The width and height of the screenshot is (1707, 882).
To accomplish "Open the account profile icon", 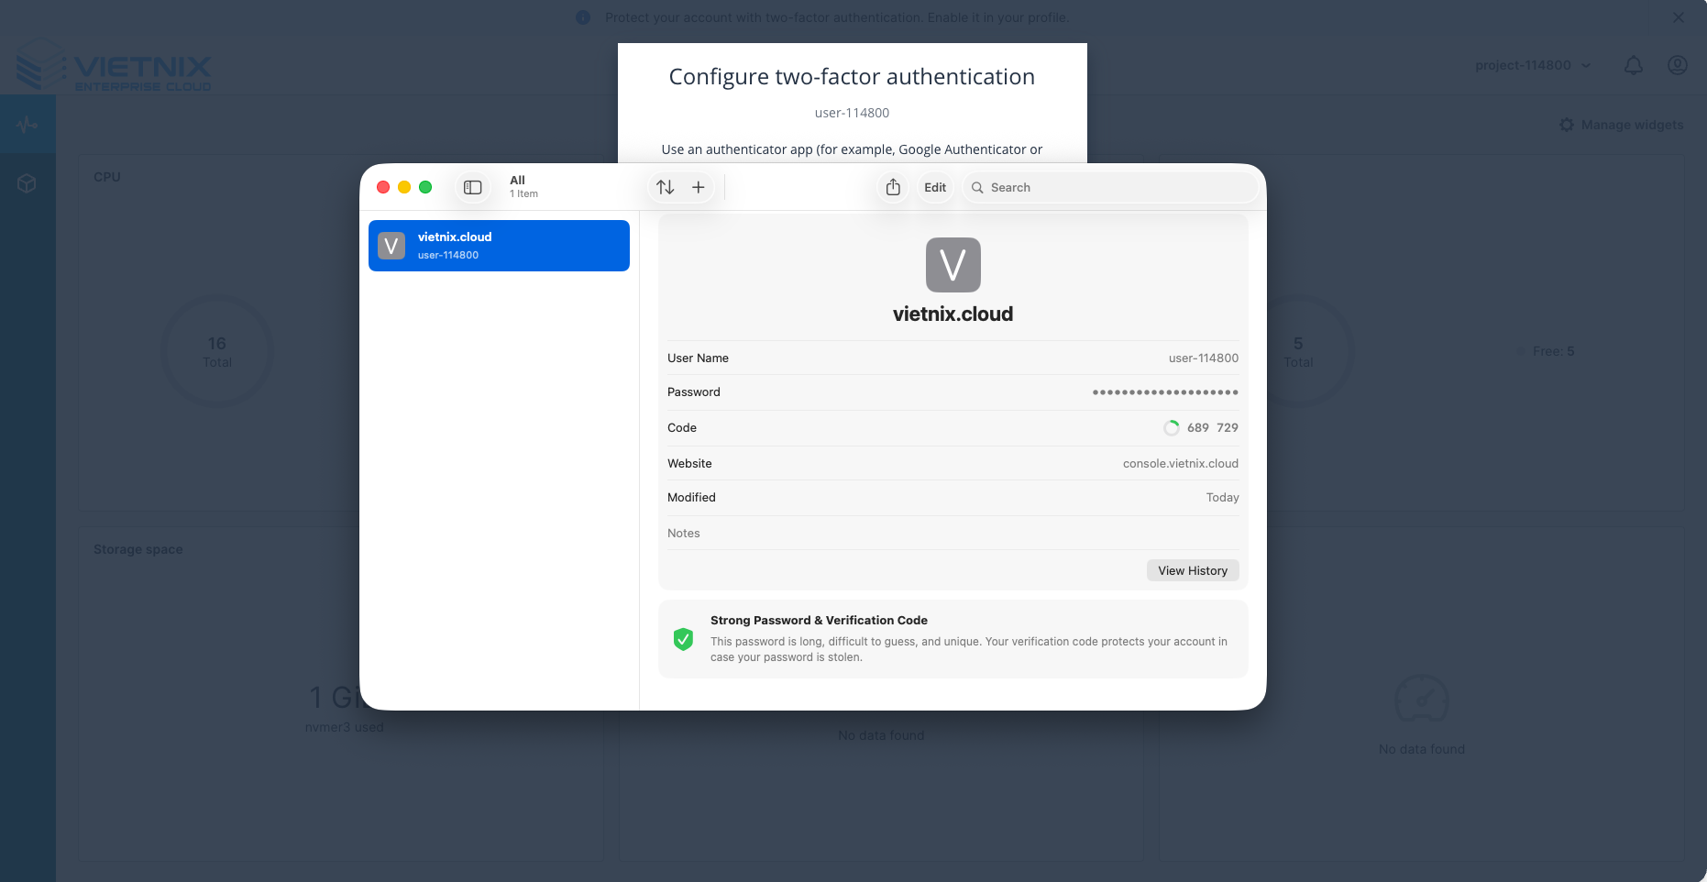I will 1677,65.
